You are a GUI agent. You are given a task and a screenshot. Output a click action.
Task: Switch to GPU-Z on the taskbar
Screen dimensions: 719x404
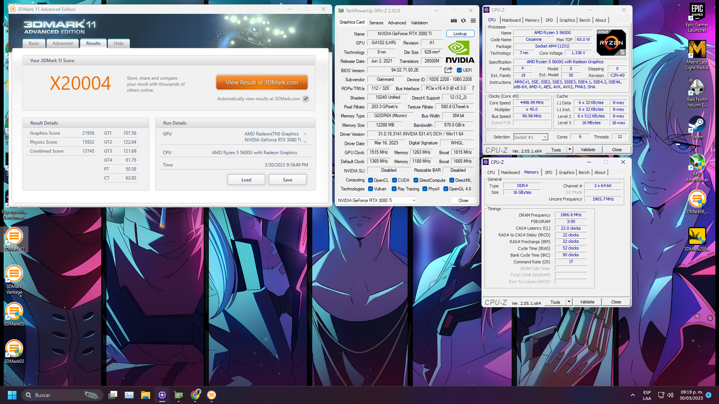click(x=179, y=395)
